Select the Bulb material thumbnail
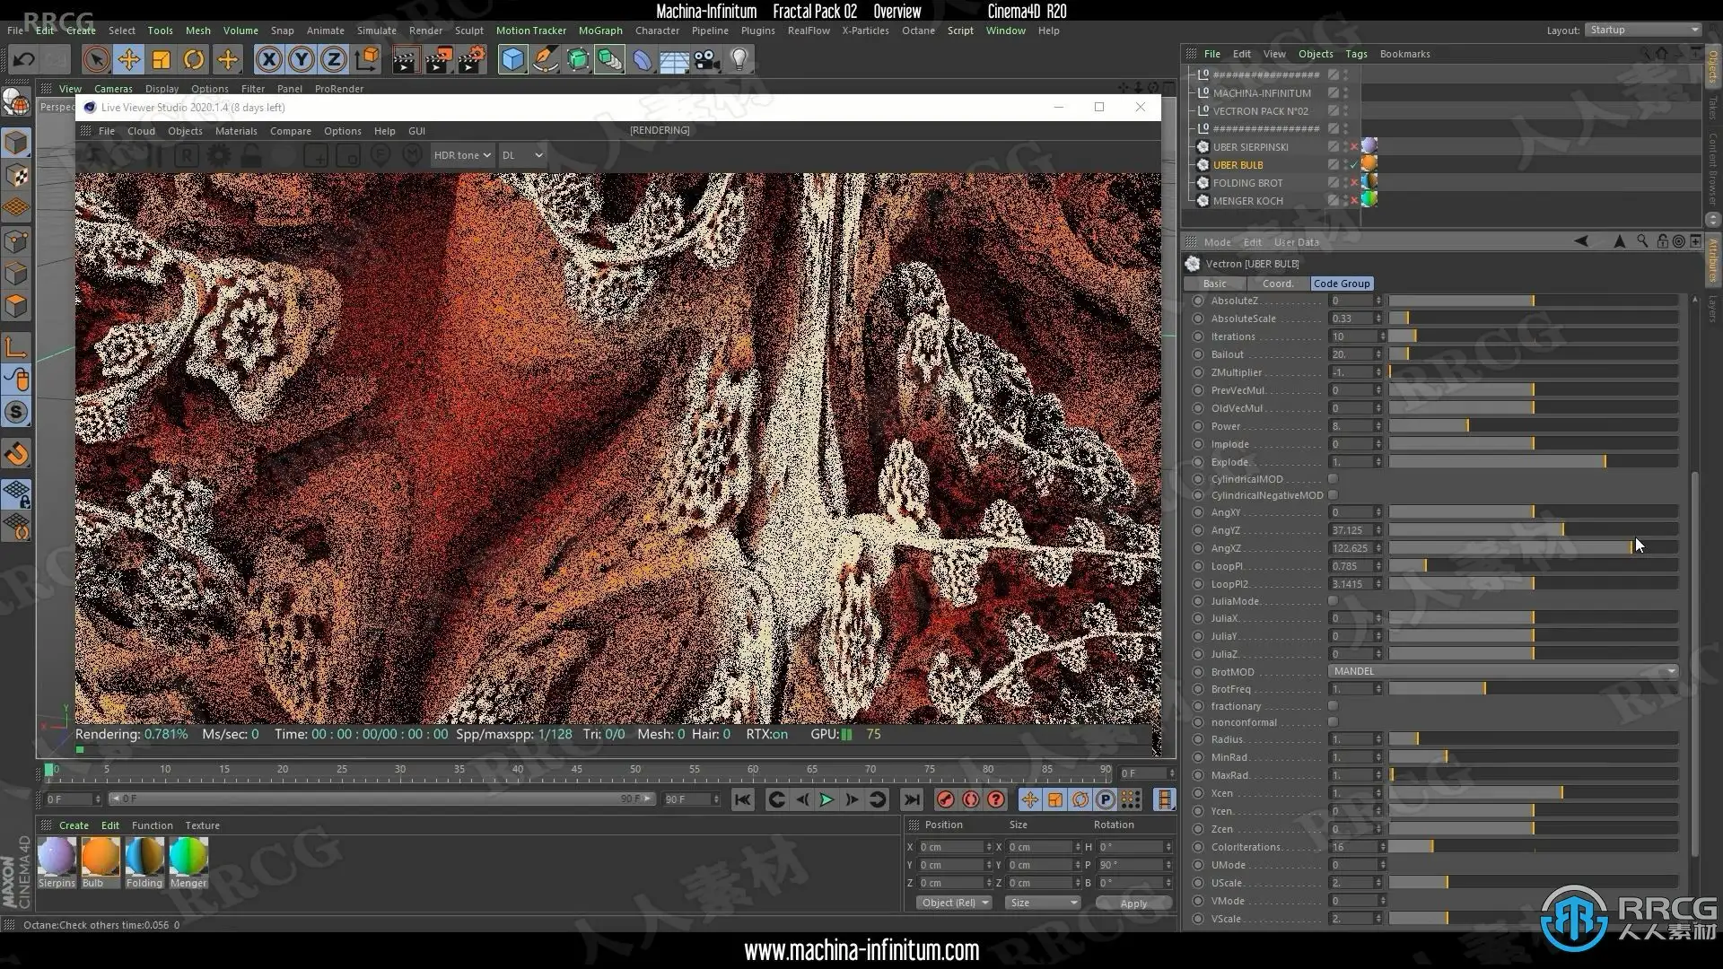The width and height of the screenshot is (1723, 969). coord(100,857)
